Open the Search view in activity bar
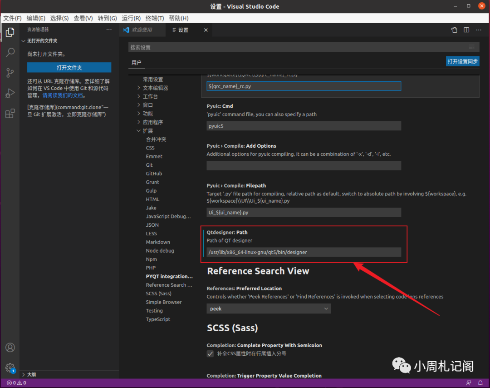Screen dimensions: 490x388 pyautogui.click(x=10, y=52)
